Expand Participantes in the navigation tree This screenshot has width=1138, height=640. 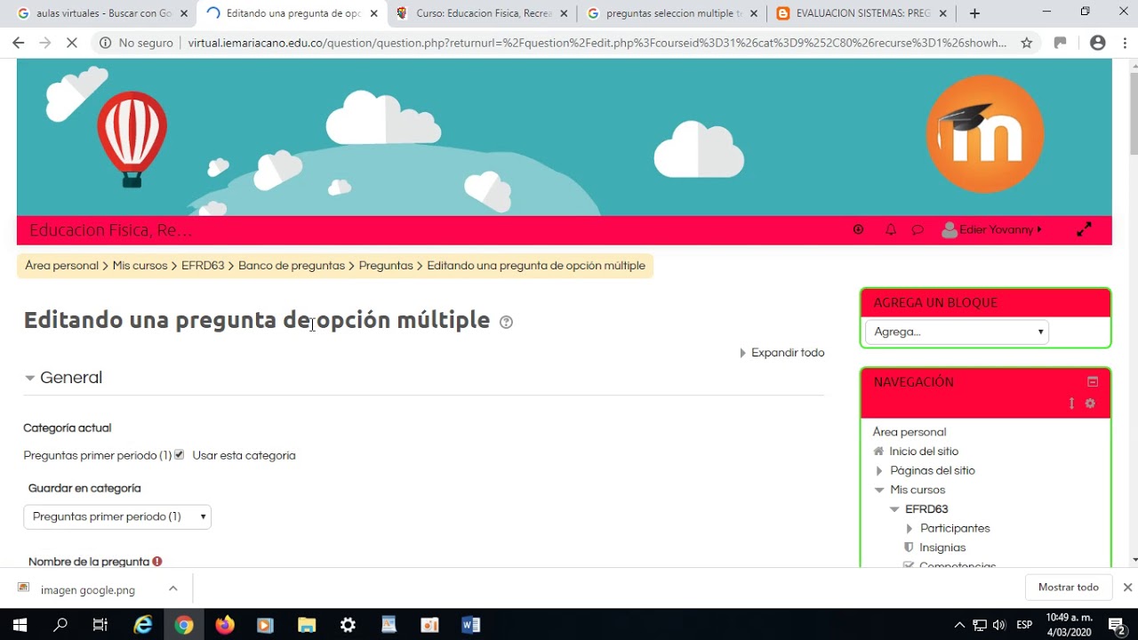click(x=909, y=529)
